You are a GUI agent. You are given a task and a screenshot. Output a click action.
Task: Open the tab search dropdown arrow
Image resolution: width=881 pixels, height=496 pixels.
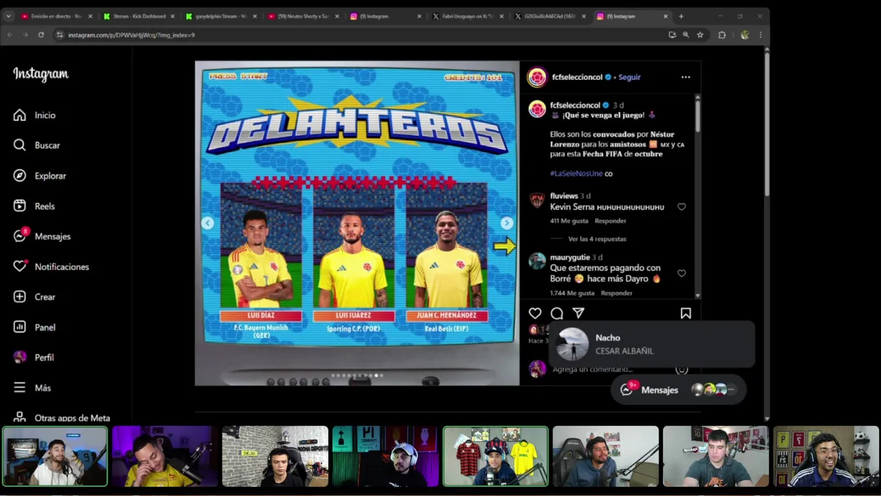pyautogui.click(x=8, y=16)
